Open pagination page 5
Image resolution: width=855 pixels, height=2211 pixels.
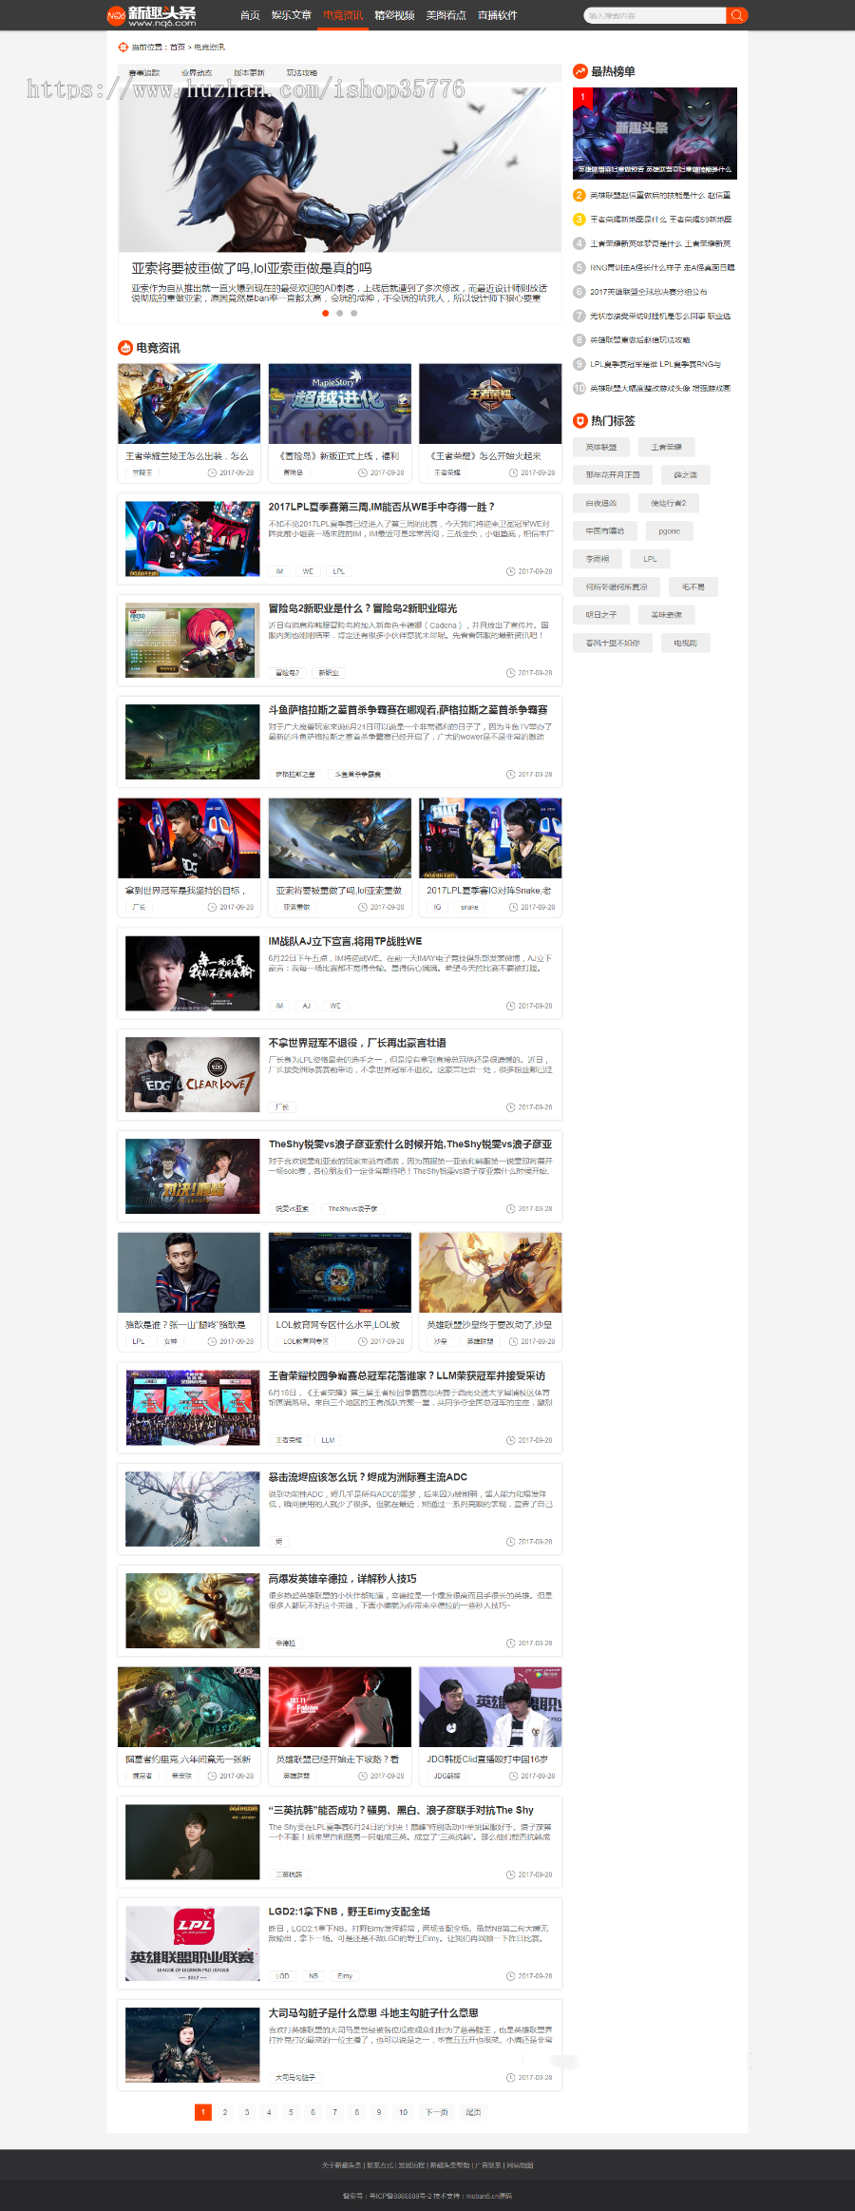tap(291, 2112)
